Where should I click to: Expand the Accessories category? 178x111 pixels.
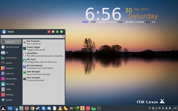coord(11,58)
